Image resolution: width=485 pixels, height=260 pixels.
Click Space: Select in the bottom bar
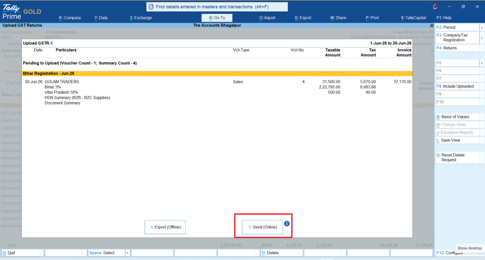(107, 253)
